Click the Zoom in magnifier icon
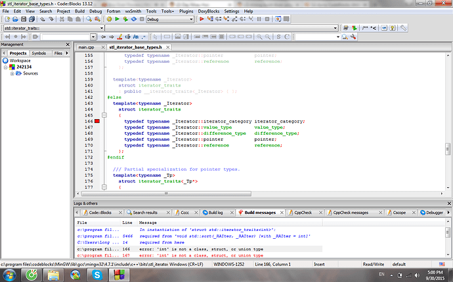The height and width of the screenshot is (282, 453). click(x=259, y=37)
